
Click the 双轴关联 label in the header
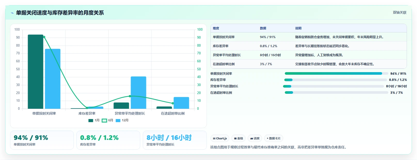[399, 12]
